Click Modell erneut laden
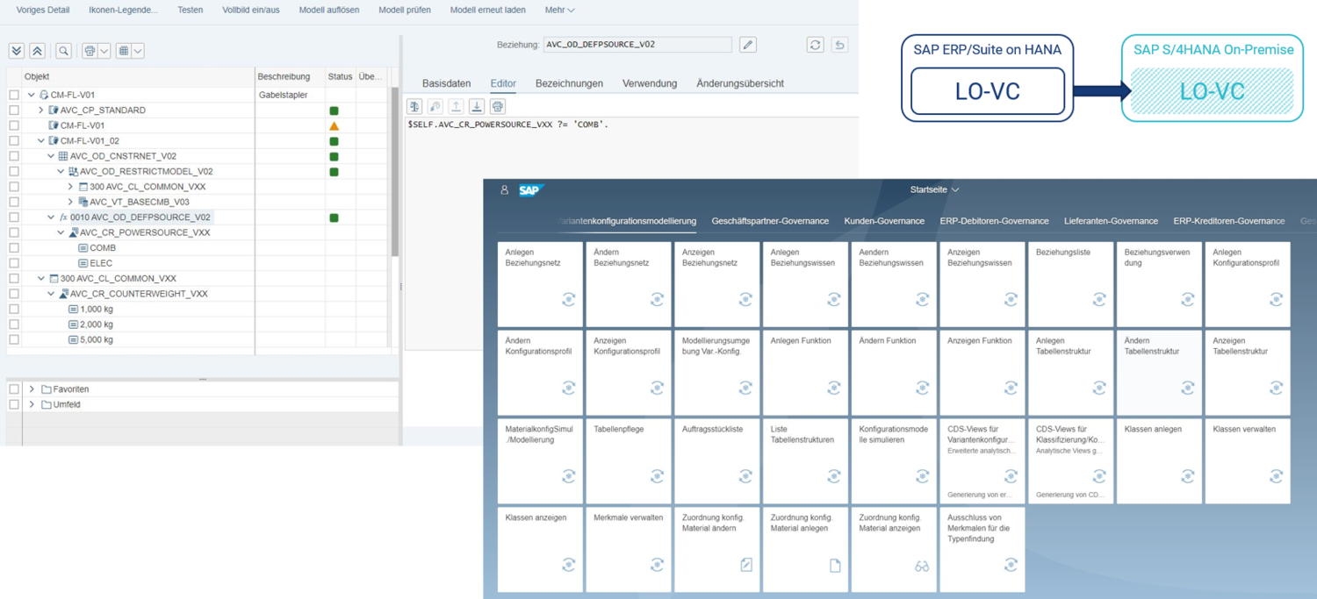 [488, 11]
